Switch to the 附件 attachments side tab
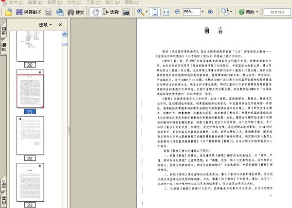Screen dimensions: 292x208 [3, 184]
